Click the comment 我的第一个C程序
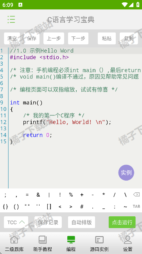The width and height of the screenshot is (142, 254). point(54,115)
